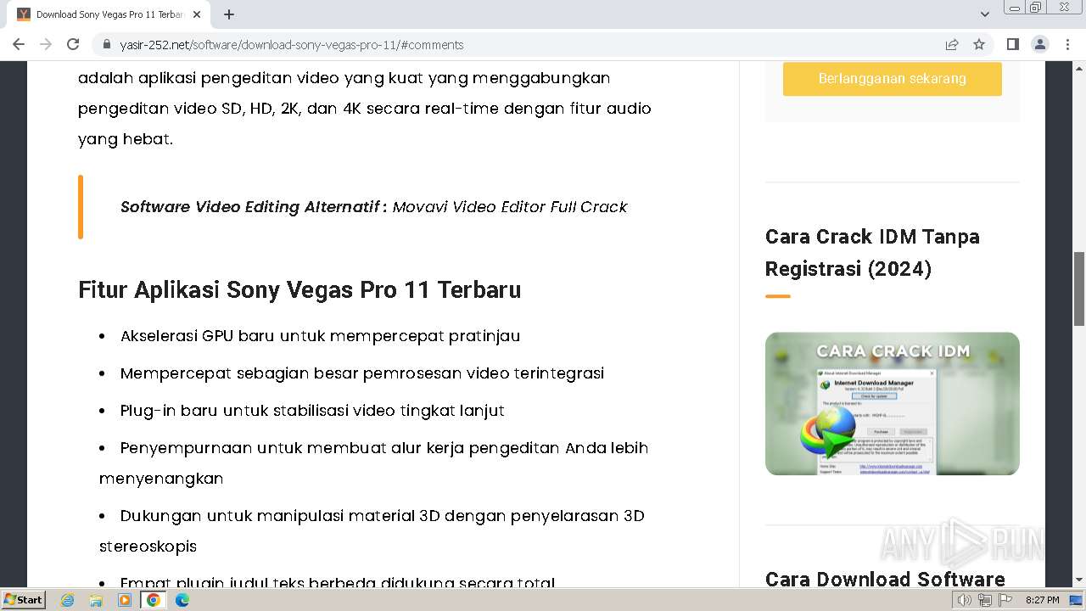This screenshot has height=611, width=1086.
Task: Open the Chrome side panel
Action: coord(1012,44)
